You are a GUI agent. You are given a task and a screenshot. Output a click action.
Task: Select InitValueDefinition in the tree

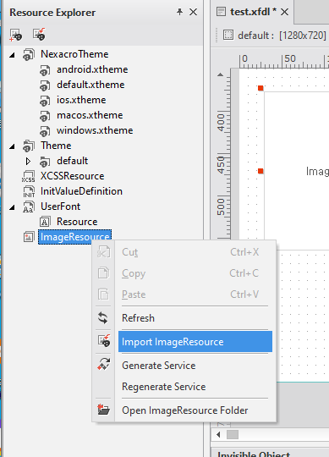point(81,191)
